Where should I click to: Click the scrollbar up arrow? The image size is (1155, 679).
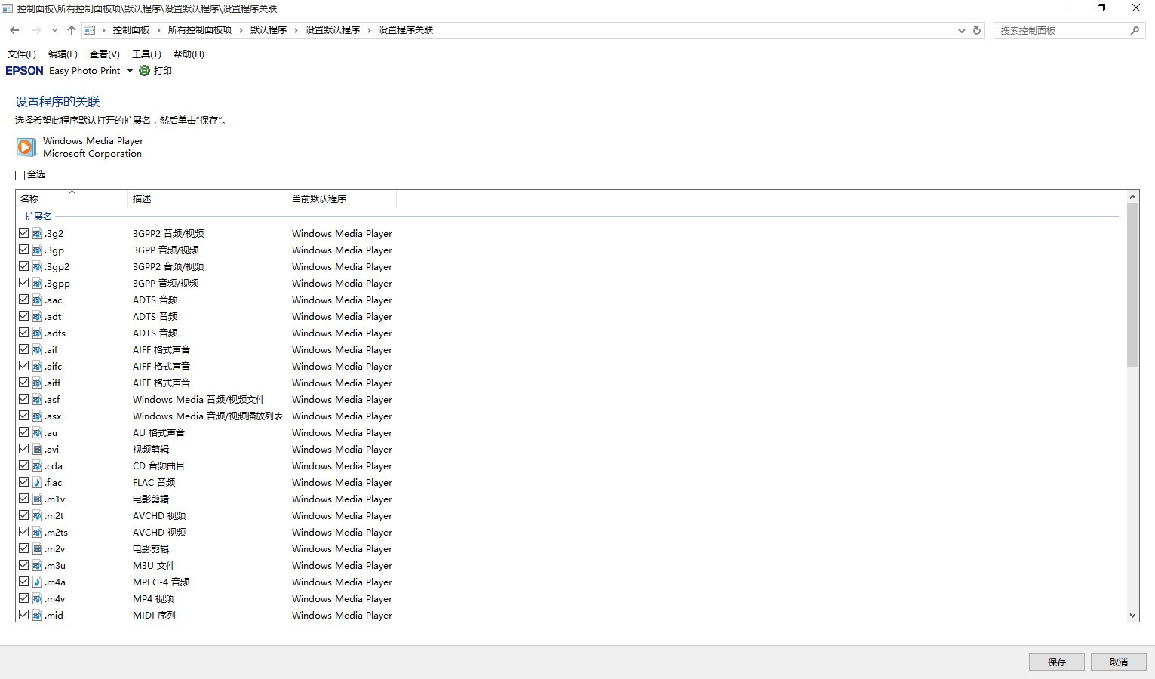click(x=1132, y=197)
